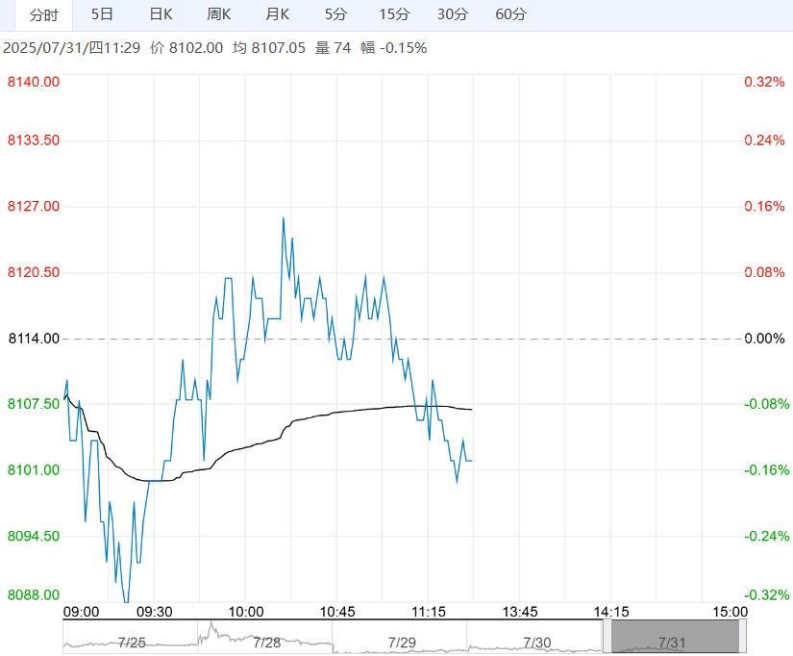Open the 60分 interval chart
This screenshot has width=793, height=656.
tap(510, 14)
